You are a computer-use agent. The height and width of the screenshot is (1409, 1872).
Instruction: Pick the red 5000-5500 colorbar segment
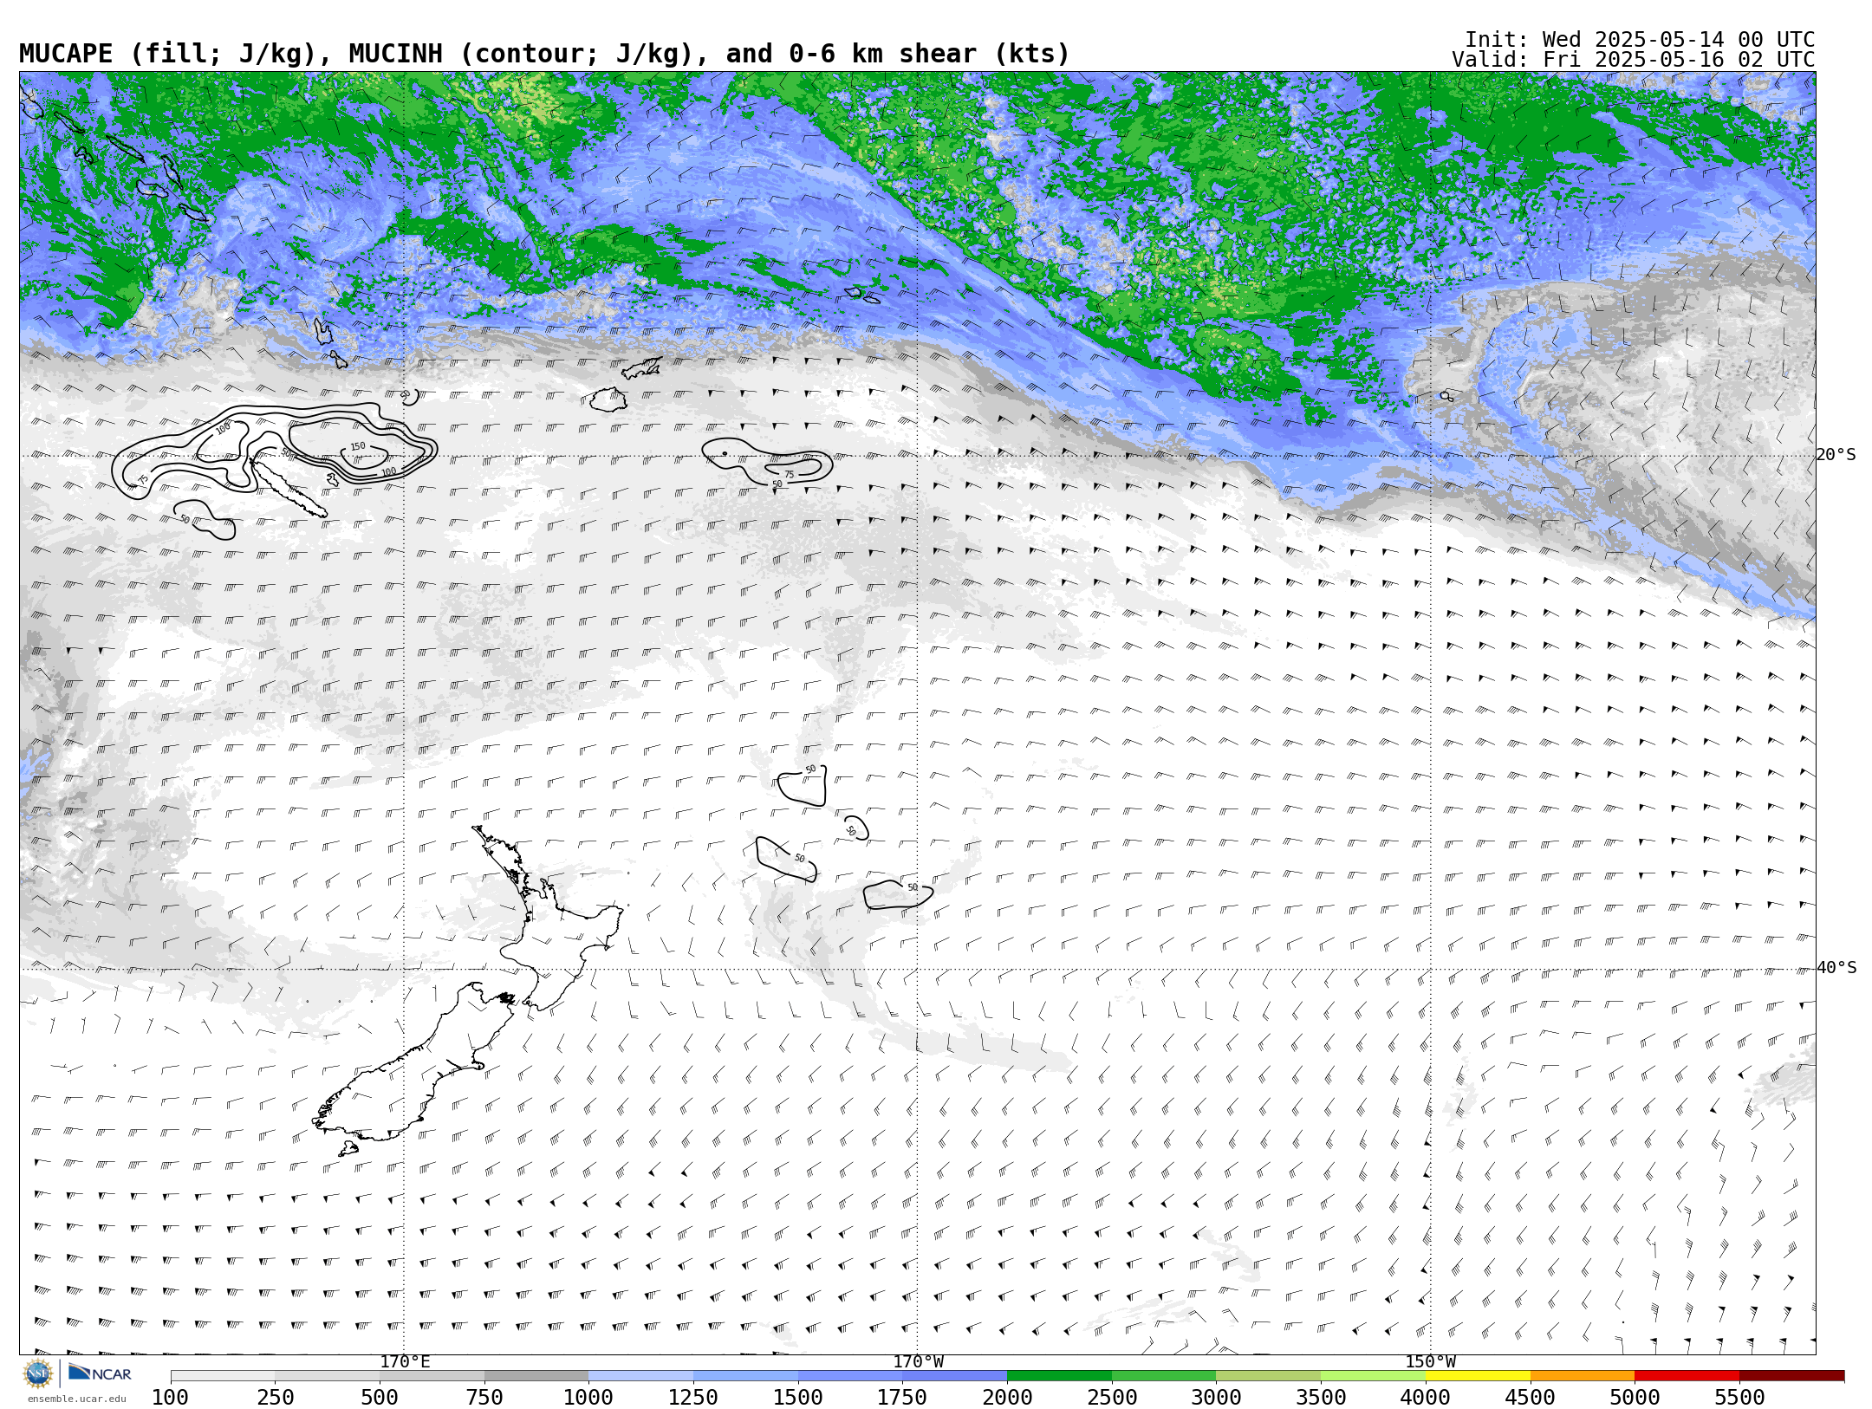click(x=1687, y=1376)
